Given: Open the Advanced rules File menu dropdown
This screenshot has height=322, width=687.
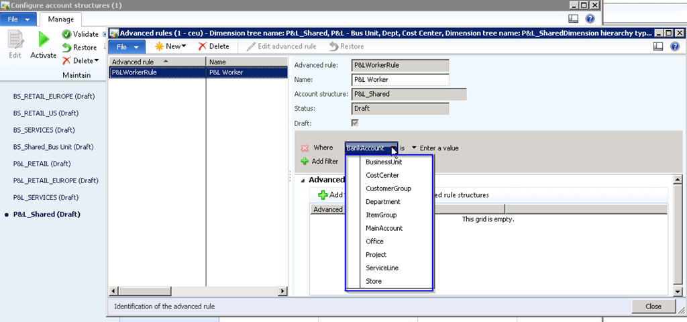Looking at the screenshot, I should pos(127,46).
